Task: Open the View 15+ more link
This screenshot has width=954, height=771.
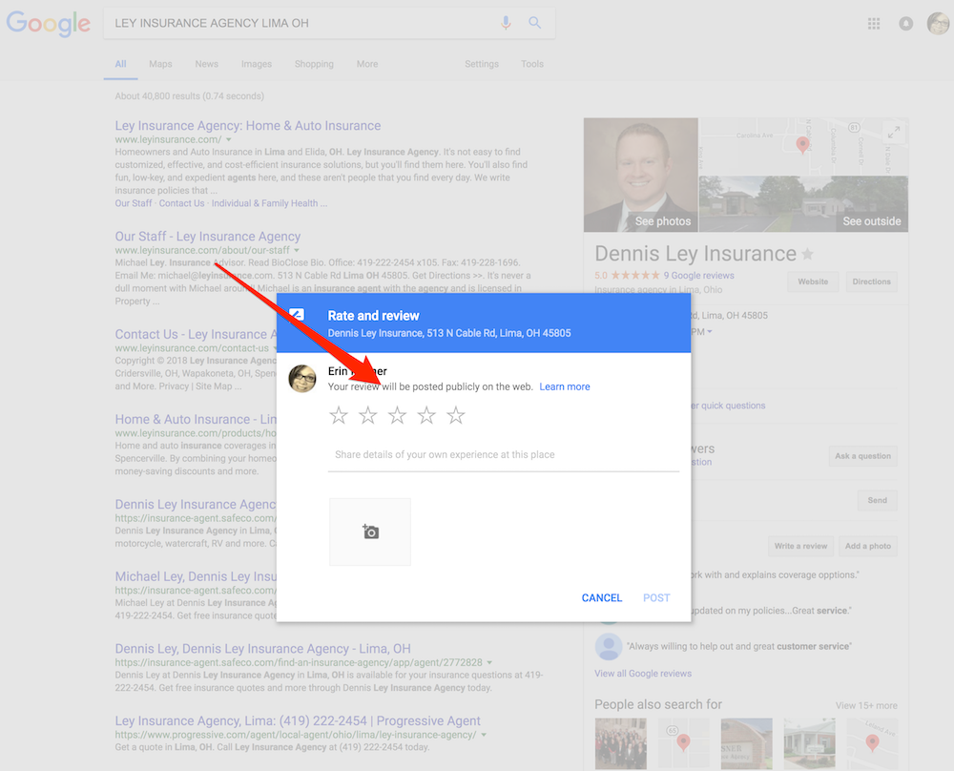Action: pos(866,706)
